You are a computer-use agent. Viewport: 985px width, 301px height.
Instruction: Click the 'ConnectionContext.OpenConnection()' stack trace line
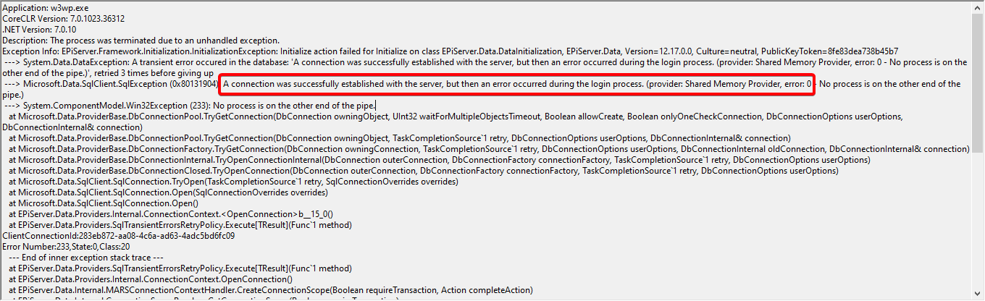(151, 279)
